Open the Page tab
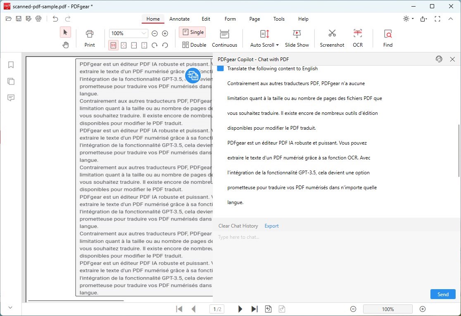The height and width of the screenshot is (316, 461). [x=254, y=19]
